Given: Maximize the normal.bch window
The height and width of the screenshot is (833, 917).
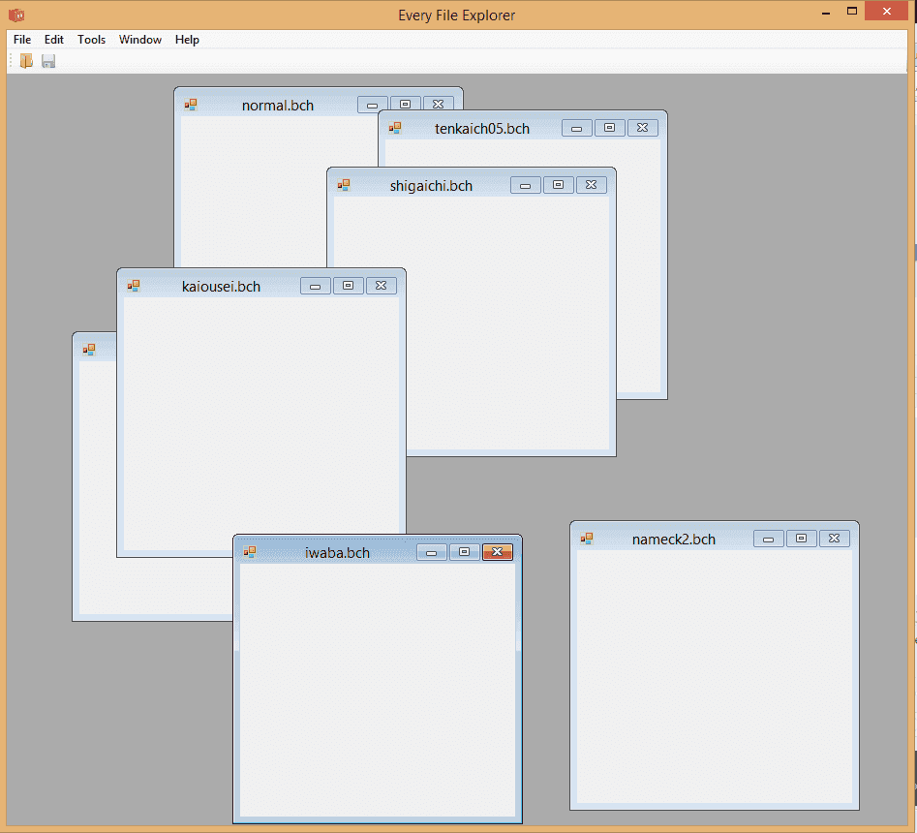Looking at the screenshot, I should [406, 105].
